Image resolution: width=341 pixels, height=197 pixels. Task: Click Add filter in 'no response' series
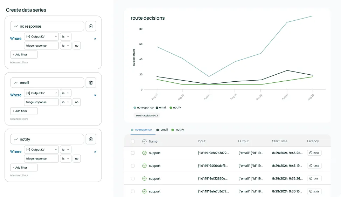24,55
